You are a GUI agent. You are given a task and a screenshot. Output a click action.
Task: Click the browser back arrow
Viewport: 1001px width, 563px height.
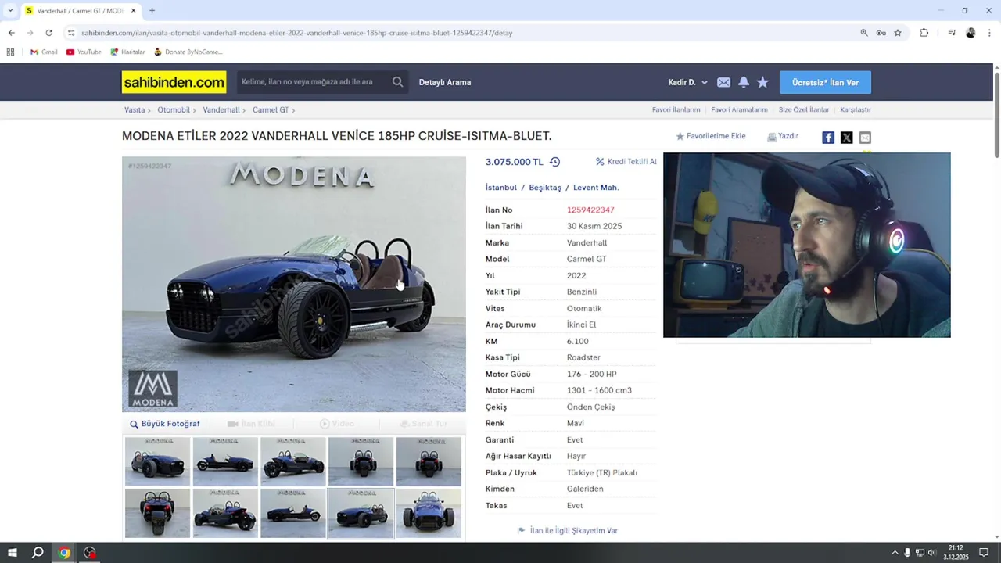click(11, 33)
